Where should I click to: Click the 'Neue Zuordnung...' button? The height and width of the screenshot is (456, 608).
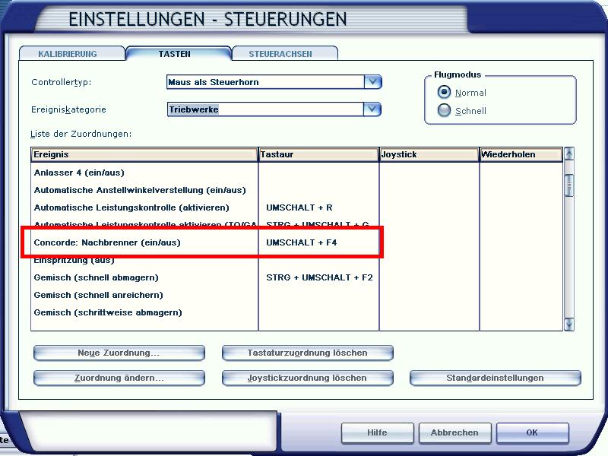tap(119, 353)
